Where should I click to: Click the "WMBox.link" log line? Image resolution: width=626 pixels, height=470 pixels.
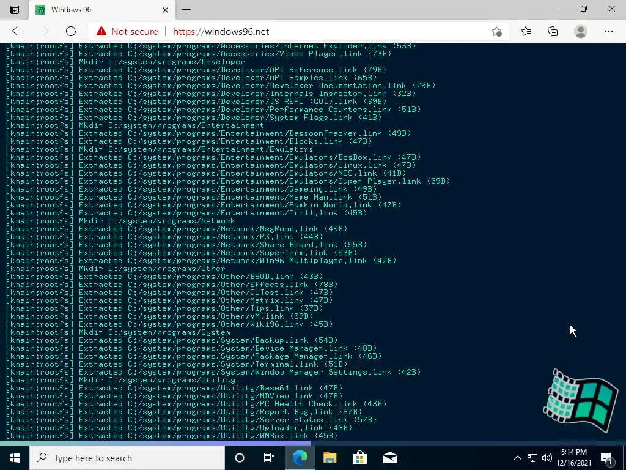172,436
